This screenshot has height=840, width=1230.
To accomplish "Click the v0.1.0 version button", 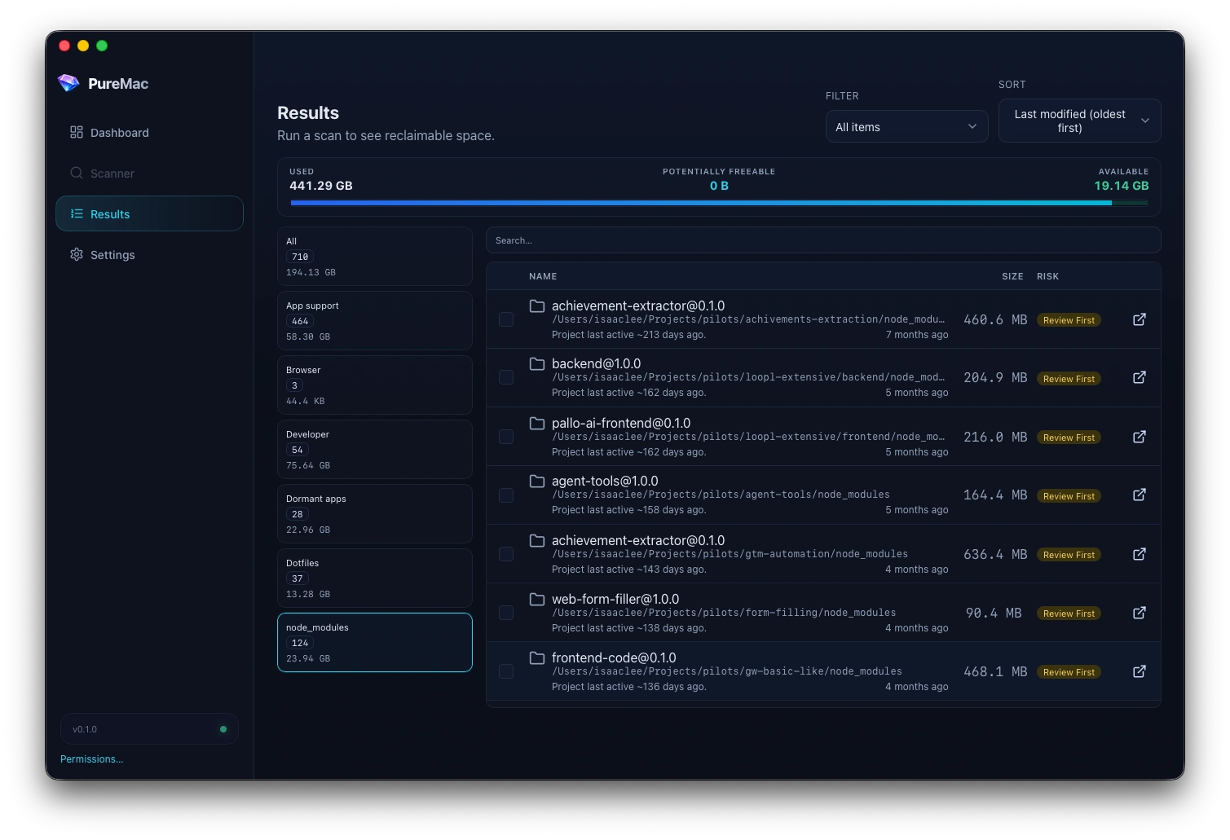I will point(149,729).
